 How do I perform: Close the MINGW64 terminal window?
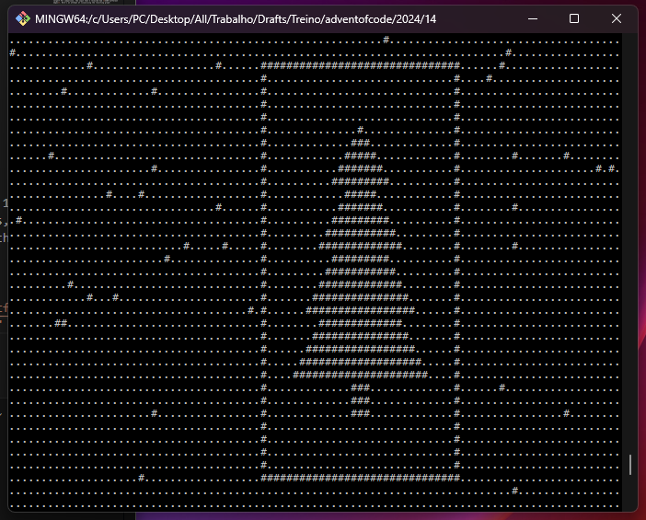coord(617,18)
